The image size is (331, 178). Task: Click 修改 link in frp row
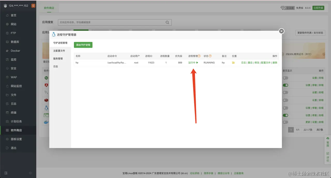click(x=257, y=63)
